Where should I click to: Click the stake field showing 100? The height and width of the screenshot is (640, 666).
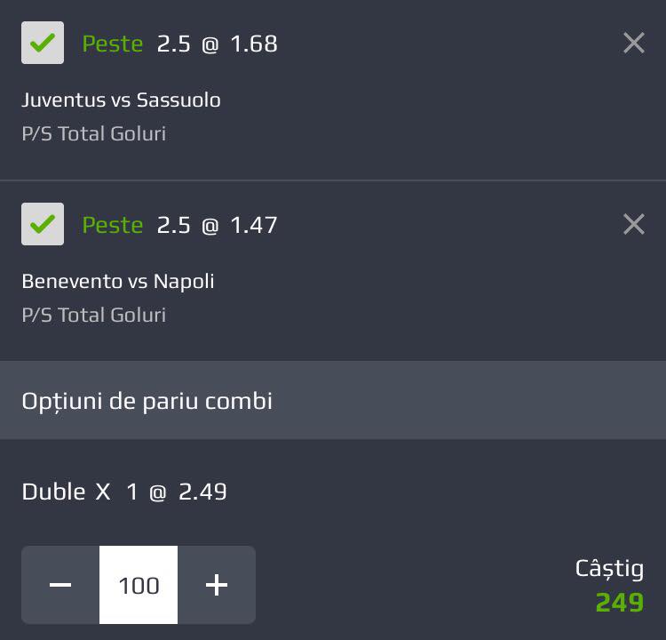[139, 585]
